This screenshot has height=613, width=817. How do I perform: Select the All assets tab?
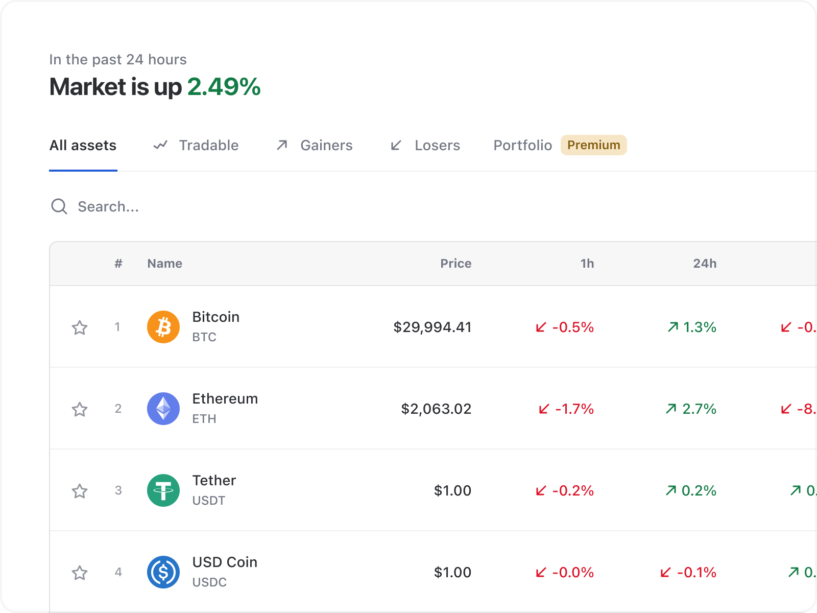tap(82, 145)
